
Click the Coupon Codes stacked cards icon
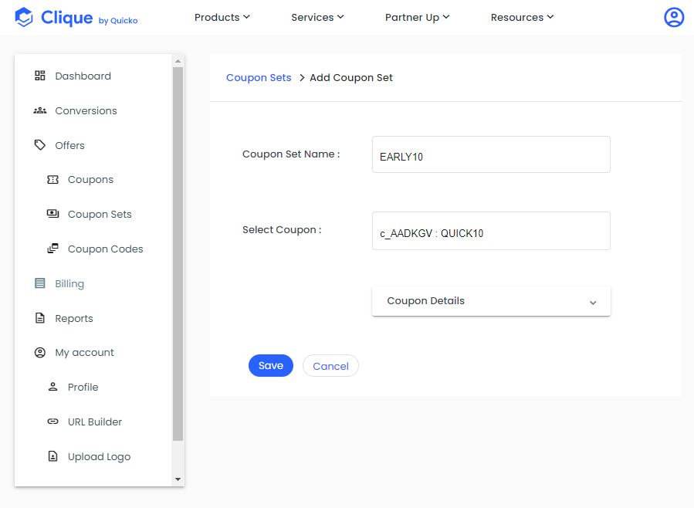click(52, 249)
